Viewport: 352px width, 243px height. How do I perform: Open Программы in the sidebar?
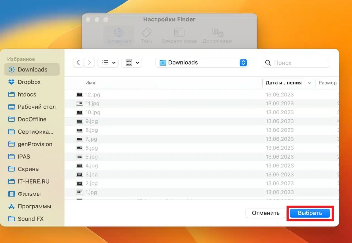[34, 206]
